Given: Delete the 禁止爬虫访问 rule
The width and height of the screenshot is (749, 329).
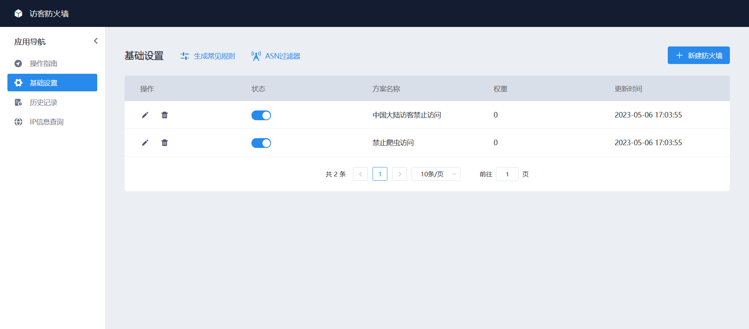Looking at the screenshot, I should pos(165,142).
